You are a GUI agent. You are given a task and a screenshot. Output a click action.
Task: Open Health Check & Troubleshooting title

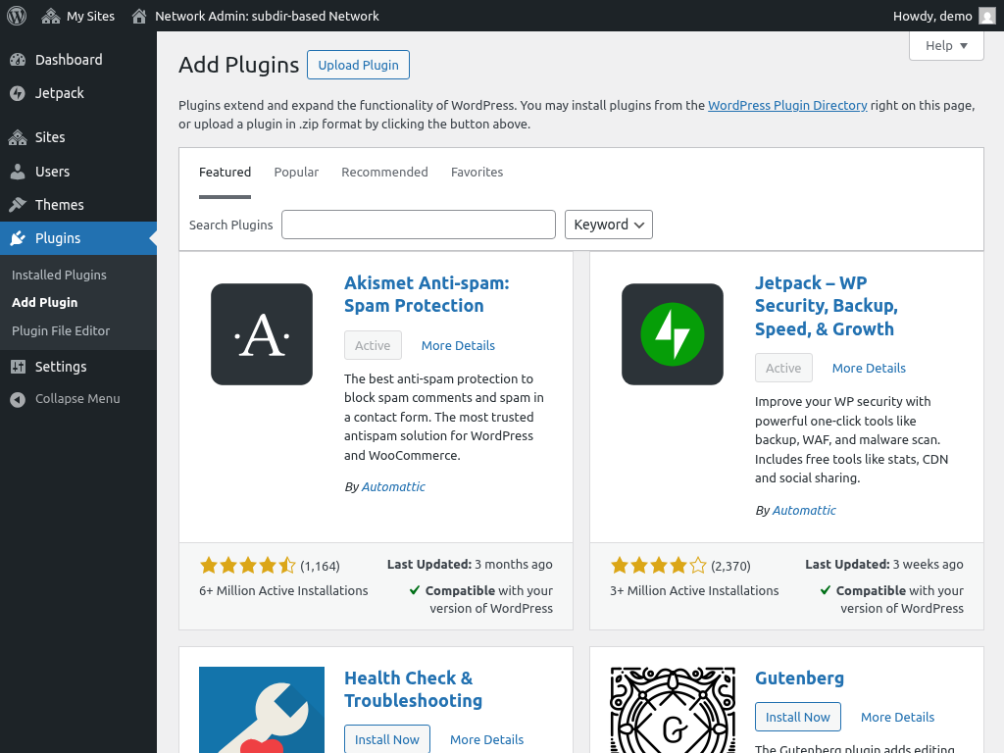coord(413,689)
